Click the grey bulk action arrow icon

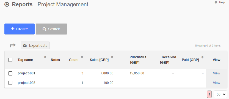coord(13,45)
